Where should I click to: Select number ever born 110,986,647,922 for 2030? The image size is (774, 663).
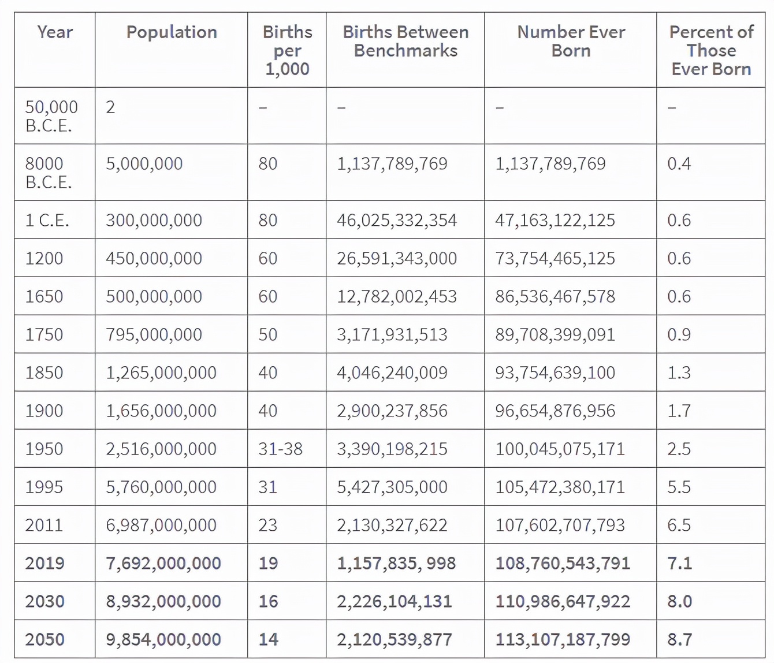563,601
